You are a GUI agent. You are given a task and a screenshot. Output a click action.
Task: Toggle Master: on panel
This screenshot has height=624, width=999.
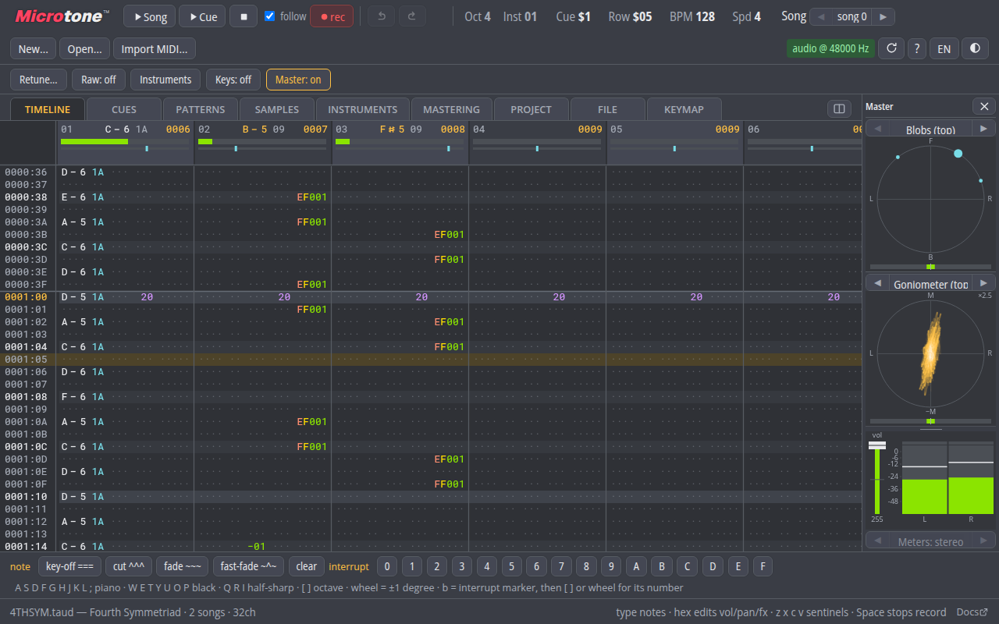pos(298,80)
